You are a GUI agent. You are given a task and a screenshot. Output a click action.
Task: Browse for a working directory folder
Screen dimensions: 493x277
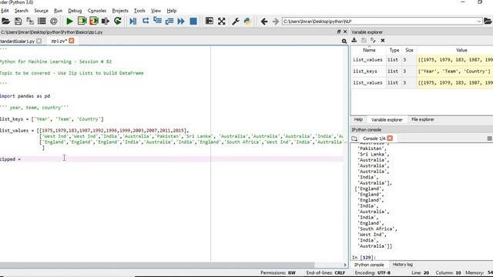(488, 22)
